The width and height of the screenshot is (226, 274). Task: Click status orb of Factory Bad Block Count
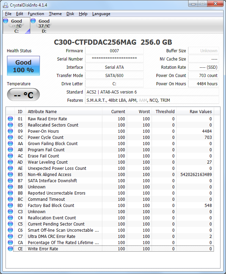[x=10, y=205]
